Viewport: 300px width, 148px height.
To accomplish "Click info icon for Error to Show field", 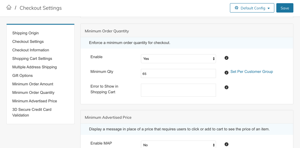I will point(226,87).
